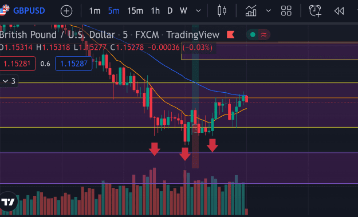Image resolution: width=358 pixels, height=217 pixels.
Task: Click the GBPUSD flag pair icon
Action: pos(4,10)
